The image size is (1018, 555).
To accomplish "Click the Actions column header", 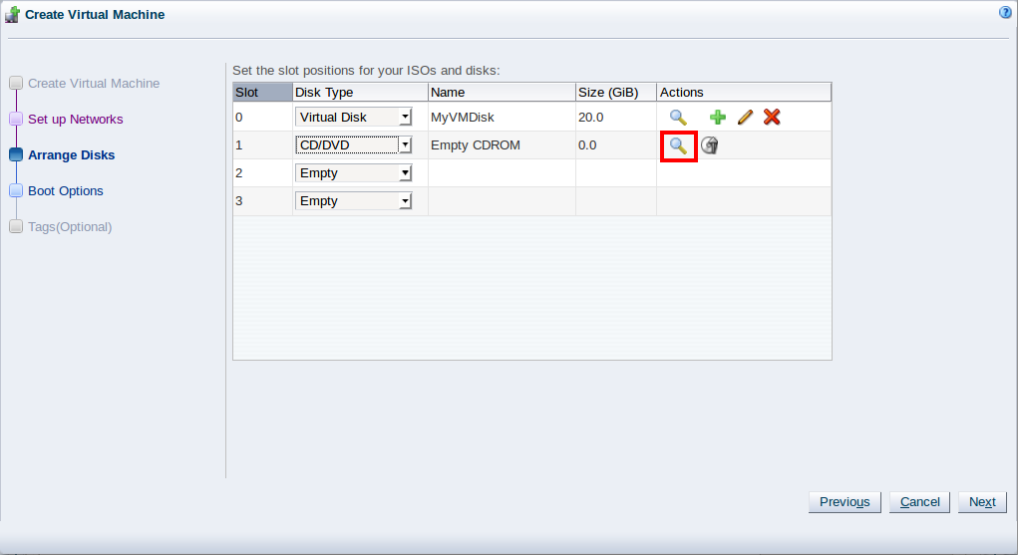I will (x=744, y=93).
